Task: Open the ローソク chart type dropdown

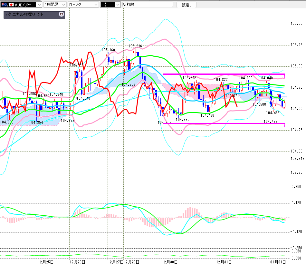Action: click(84, 5)
